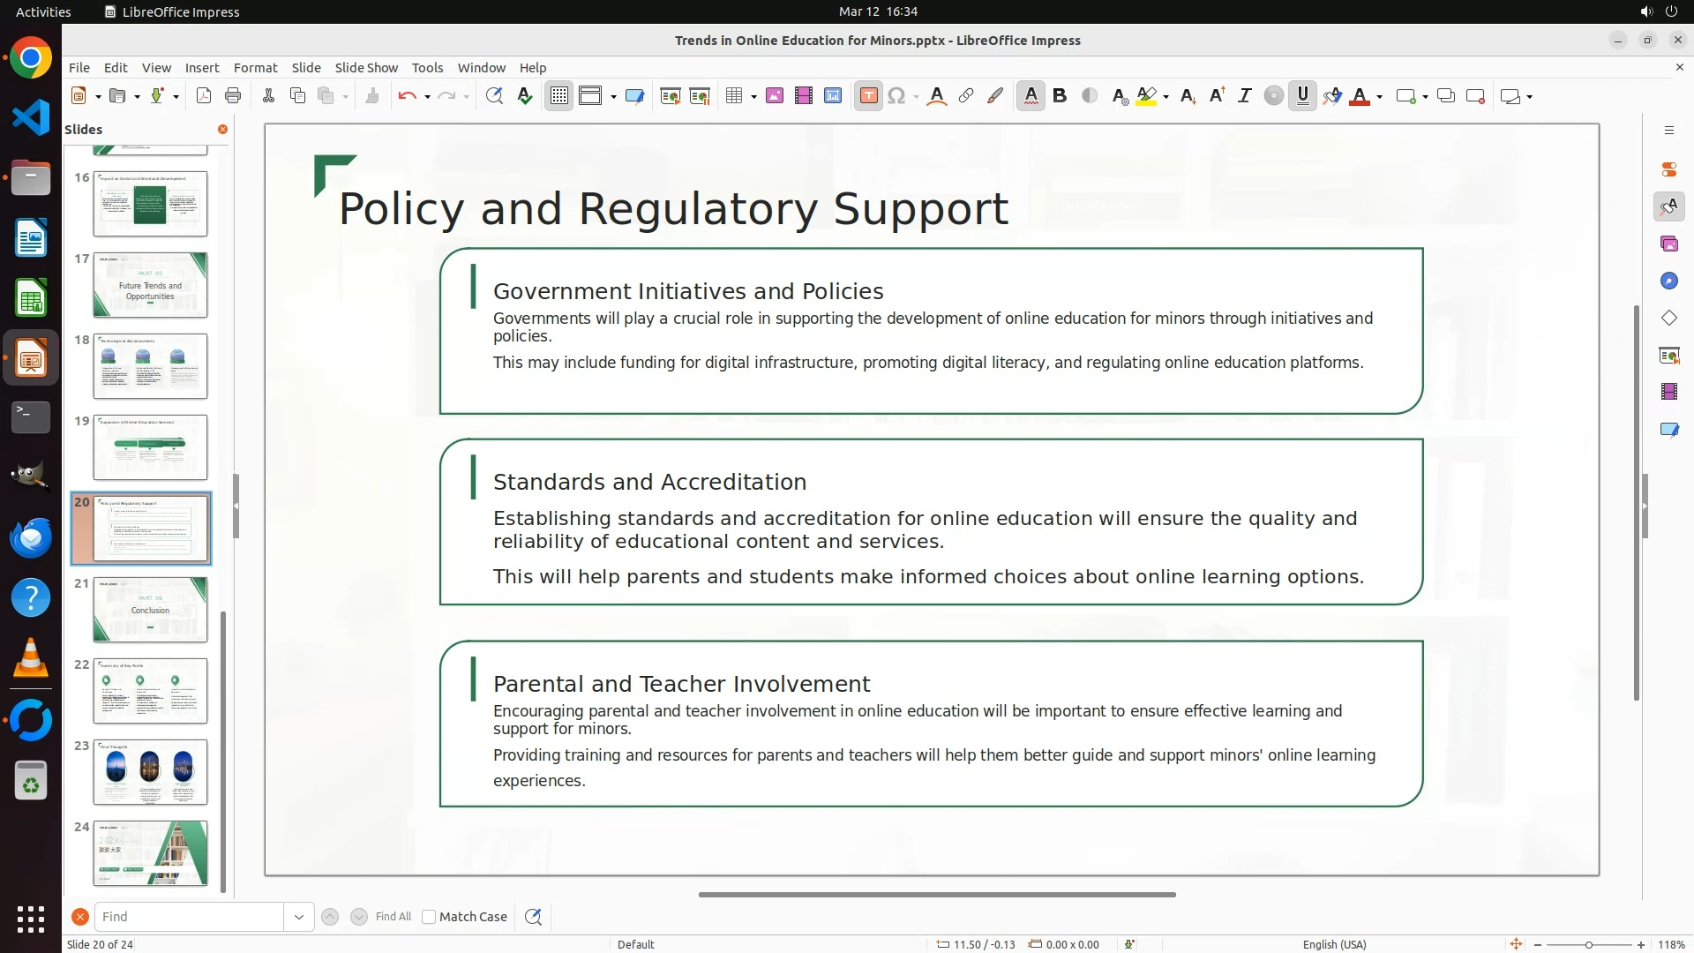1694x953 pixels.
Task: Click the Insert Hyperlink chain icon
Action: 966,96
